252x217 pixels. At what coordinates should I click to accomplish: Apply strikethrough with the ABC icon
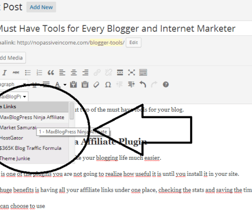16,73
